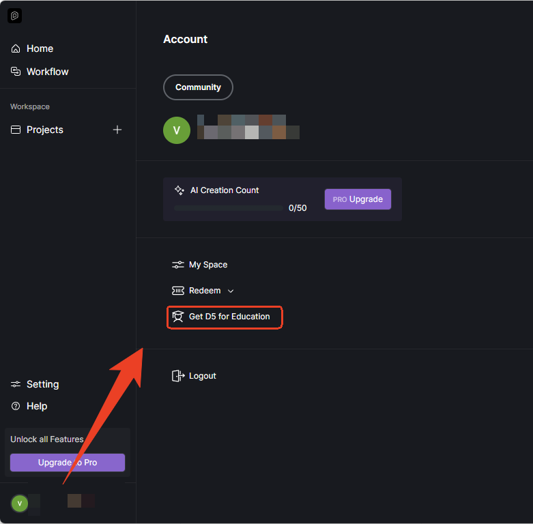
Task: Click the graduation cap Education icon
Action: point(178,317)
